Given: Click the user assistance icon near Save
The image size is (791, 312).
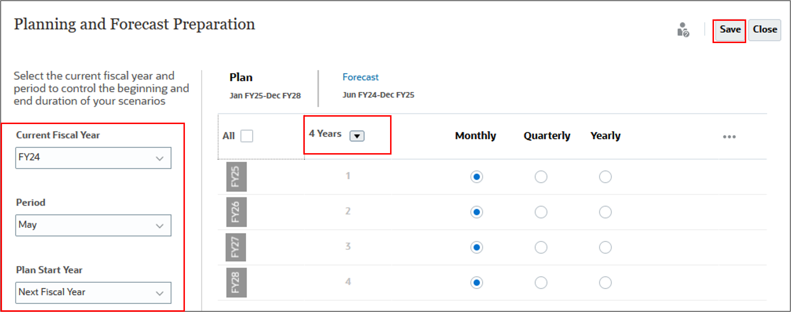Looking at the screenshot, I should 683,30.
